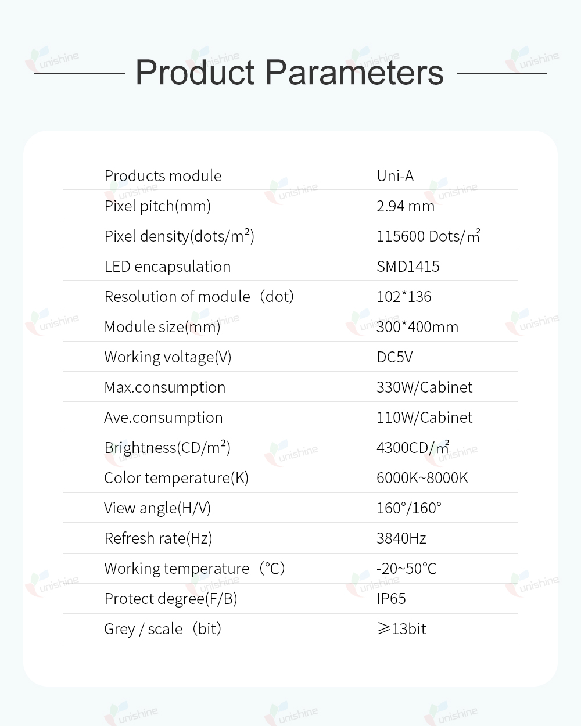This screenshot has height=726, width=581.
Task: Click the 115600 Dots/m² value
Action: (428, 236)
